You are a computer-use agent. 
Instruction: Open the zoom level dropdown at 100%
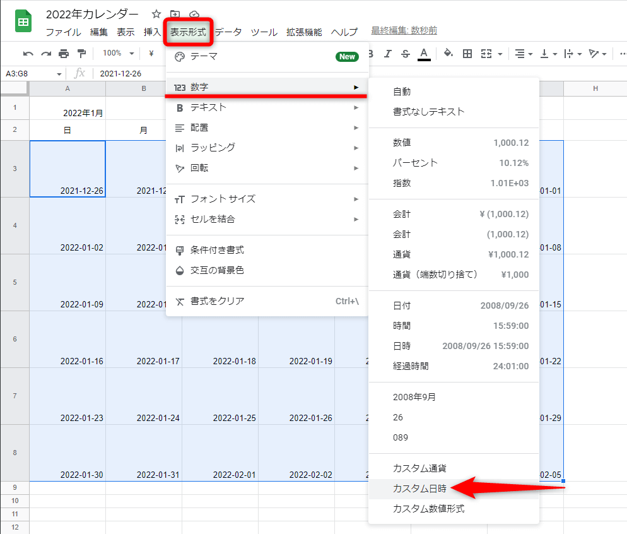point(119,54)
